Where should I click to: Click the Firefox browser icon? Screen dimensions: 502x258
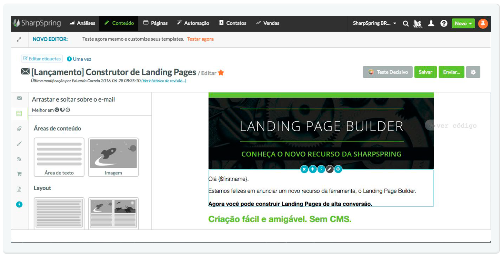click(62, 110)
